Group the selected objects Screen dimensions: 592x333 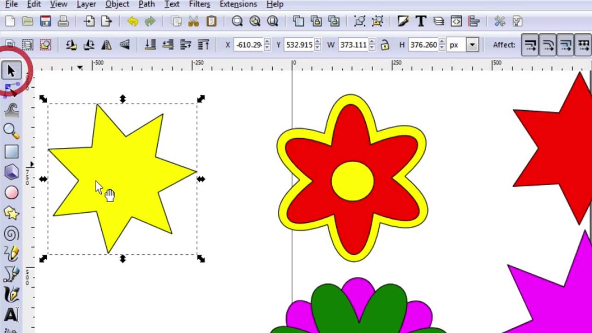pos(360,21)
